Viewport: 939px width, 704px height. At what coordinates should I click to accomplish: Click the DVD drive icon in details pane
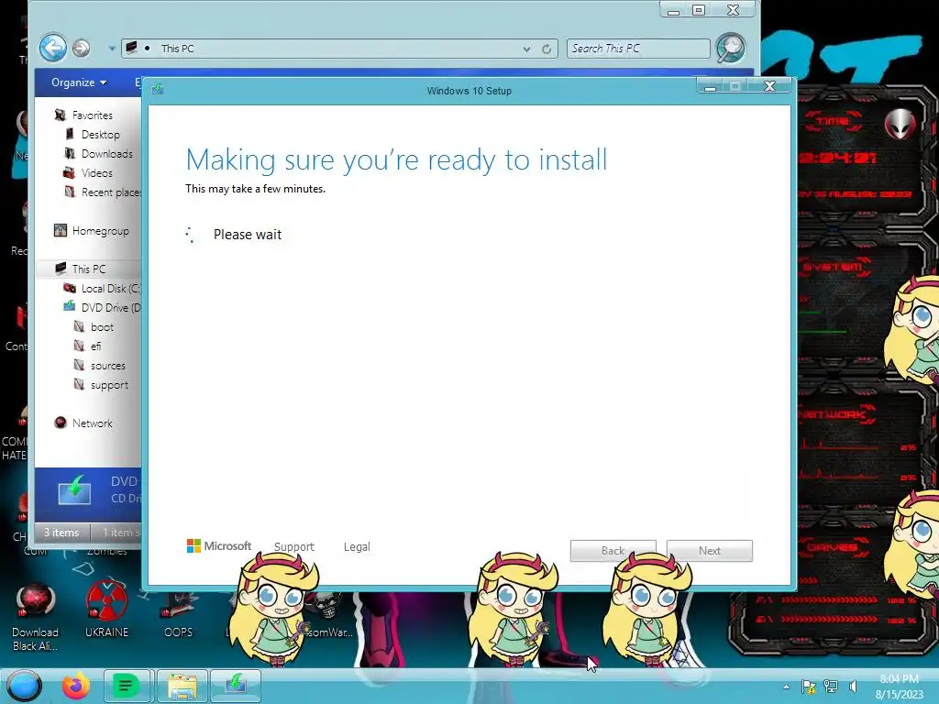point(75,489)
